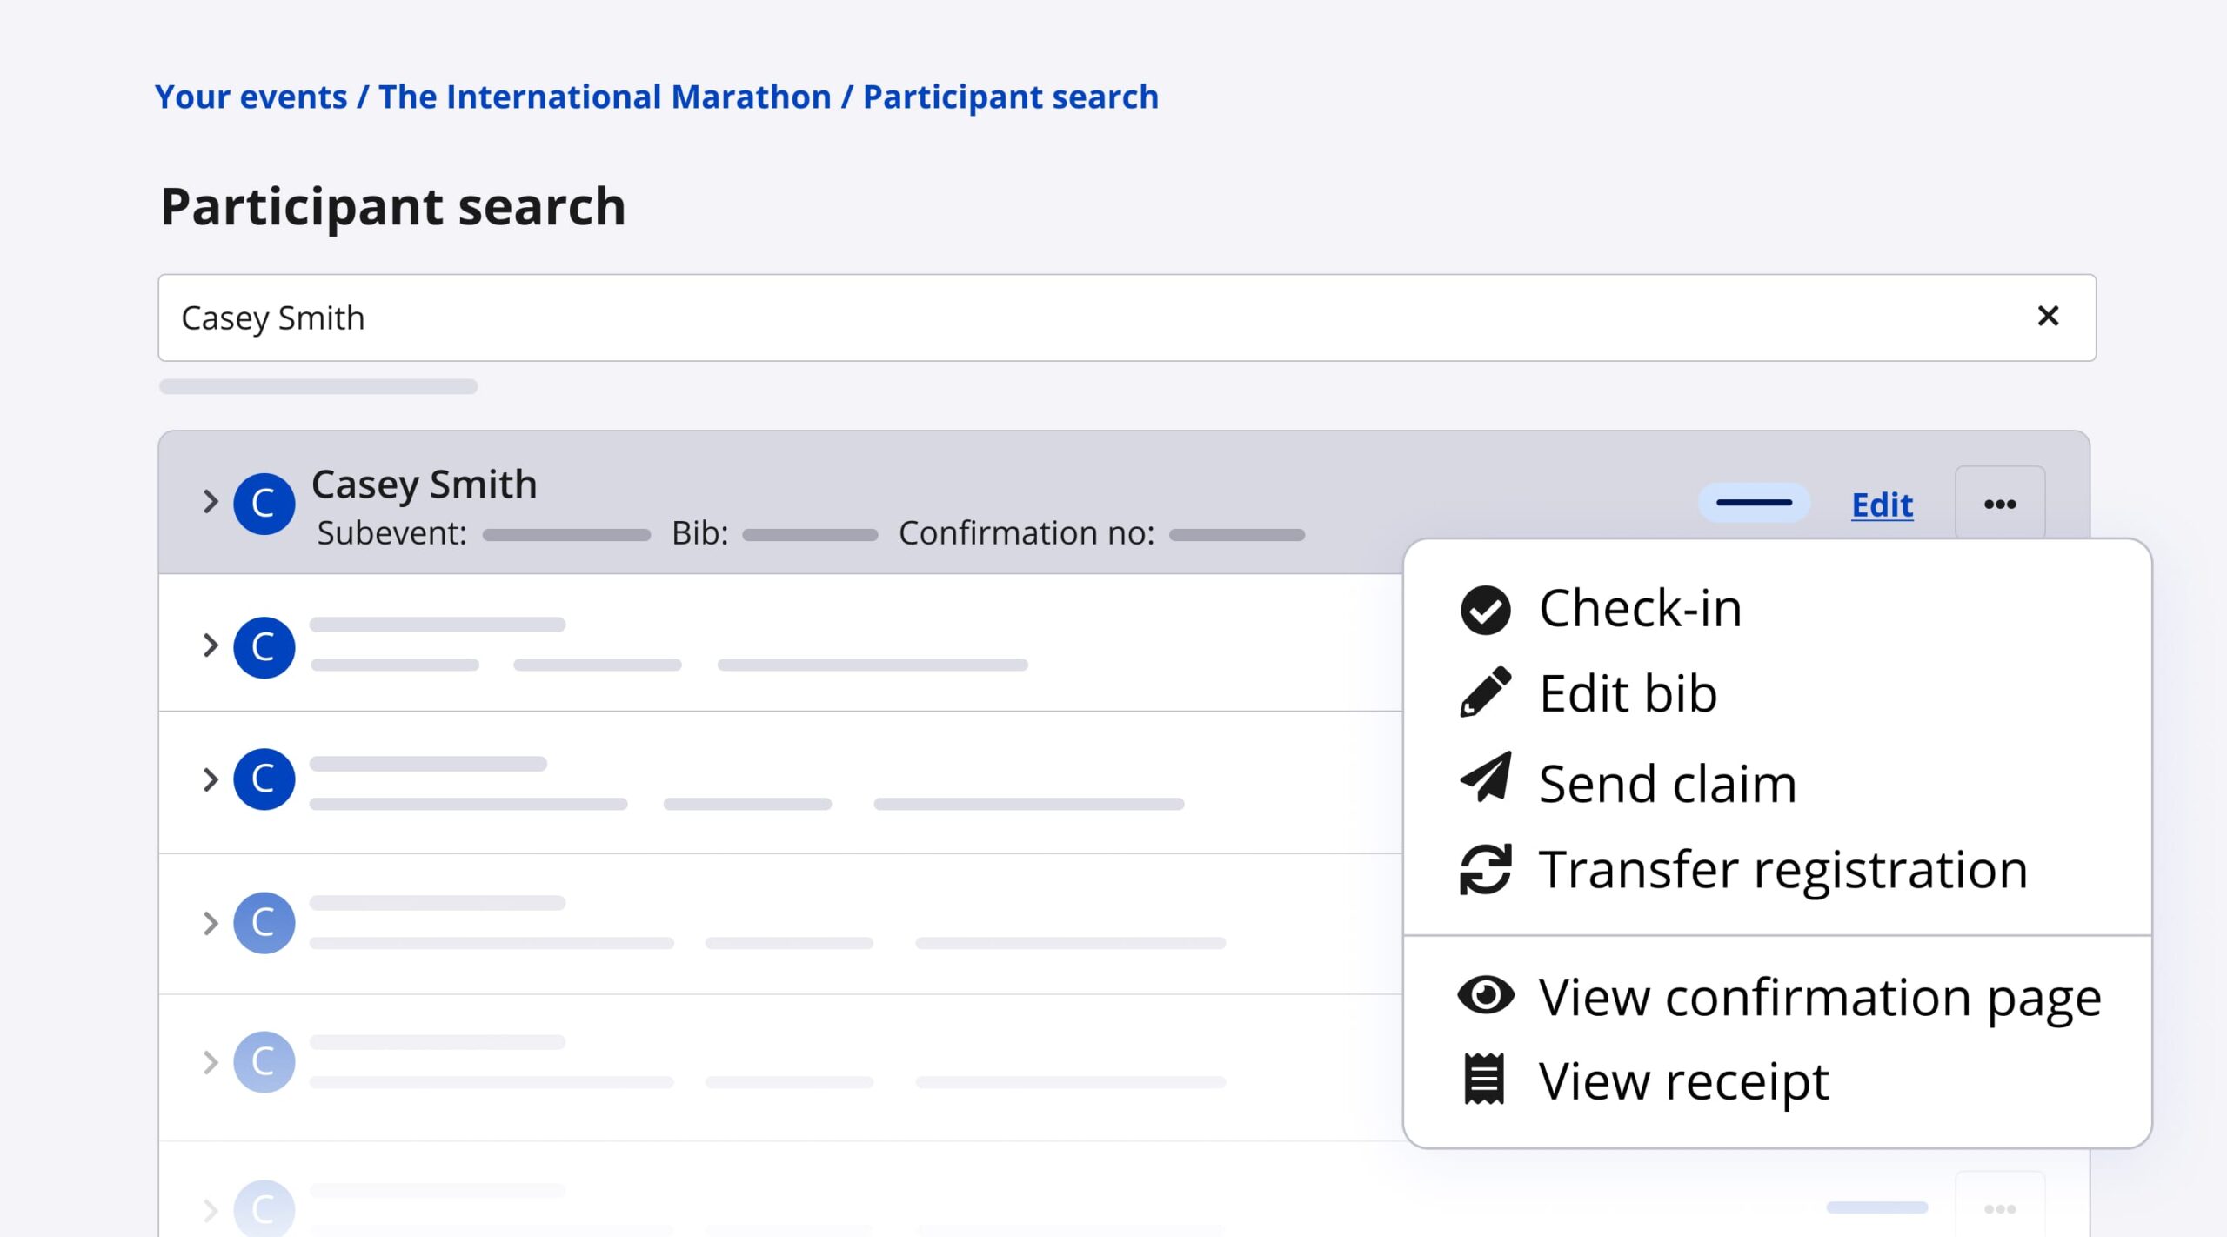Expand the second participant row
This screenshot has height=1237, width=2227.
210,645
